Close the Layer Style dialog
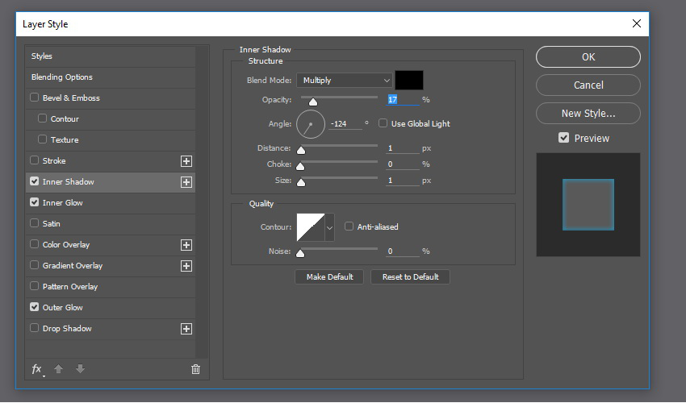The width and height of the screenshot is (686, 403). 637,23
